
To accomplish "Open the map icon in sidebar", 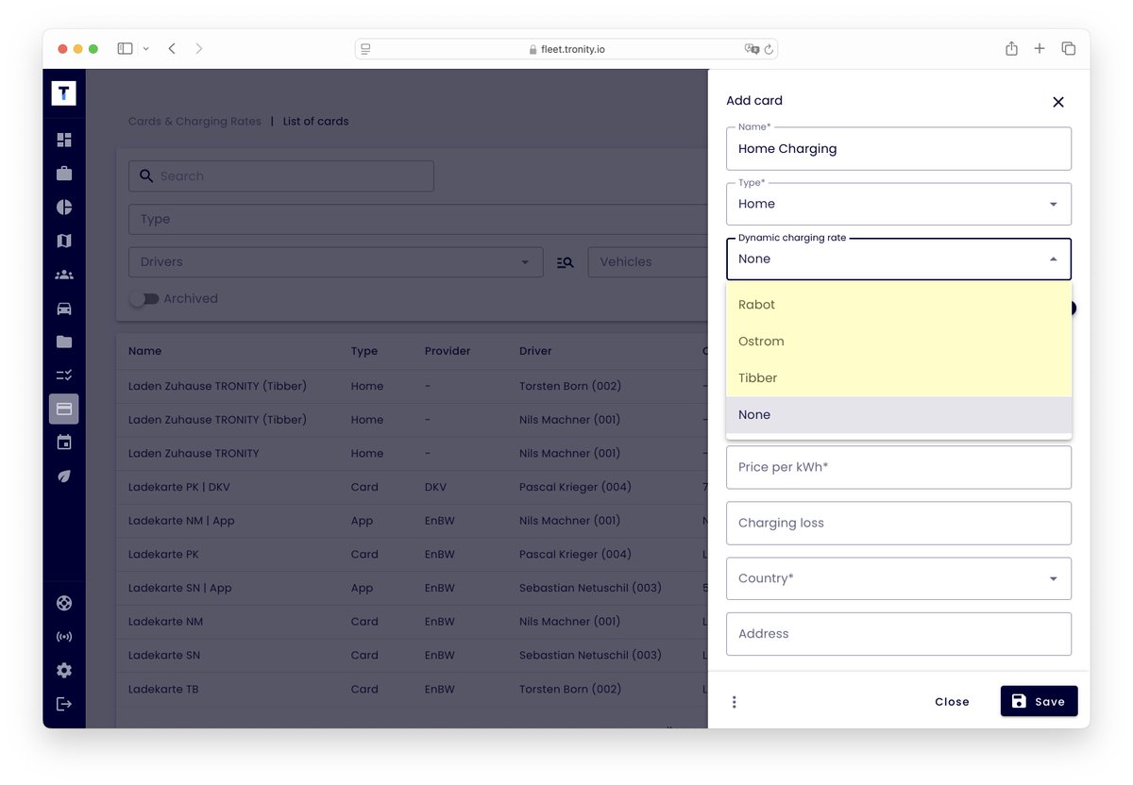I will (64, 241).
